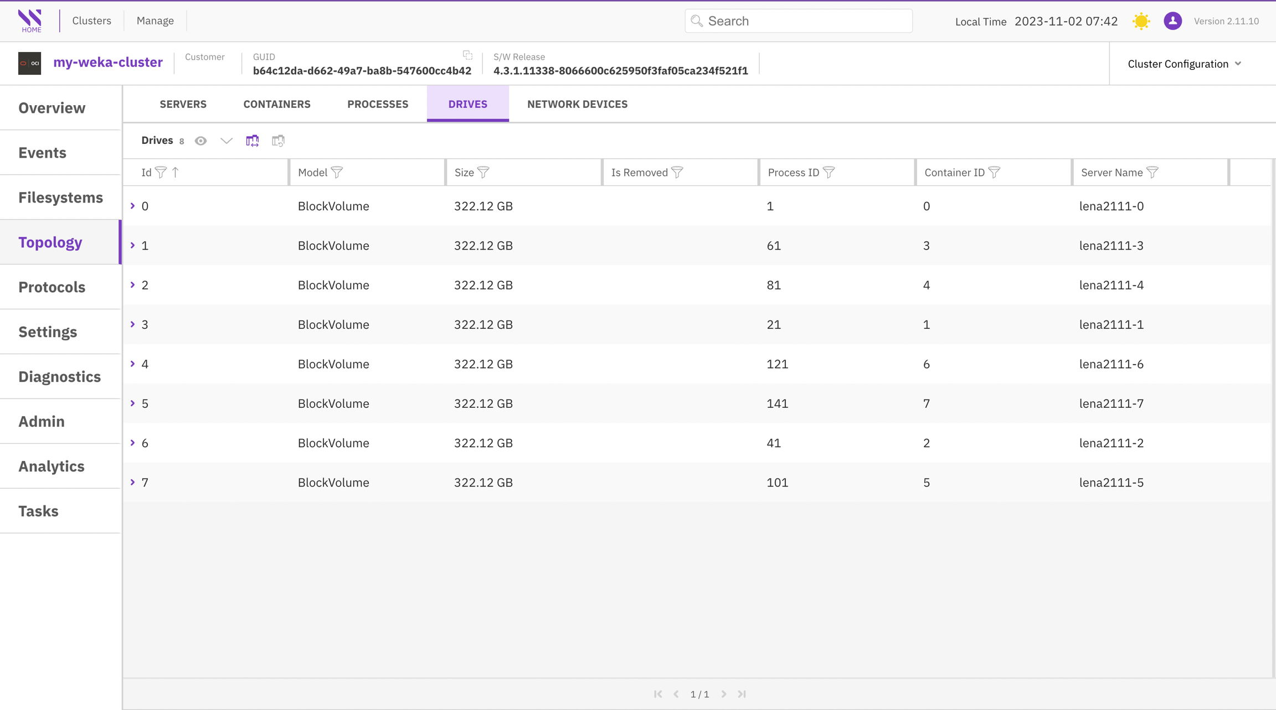Open filter on Server Name column
Viewport: 1276px width, 710px height.
1152,173
